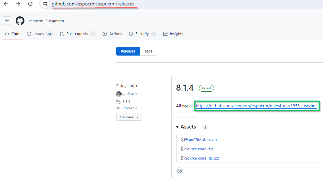
Task: Open site information icon in address bar
Action: (x=45, y=4)
